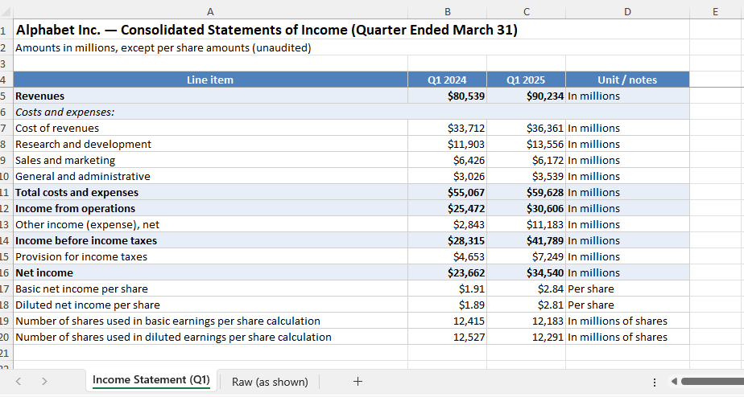Screen dimensions: 744x397
Task: Select 'Total costs and expenses' label cell
Action: coord(210,192)
